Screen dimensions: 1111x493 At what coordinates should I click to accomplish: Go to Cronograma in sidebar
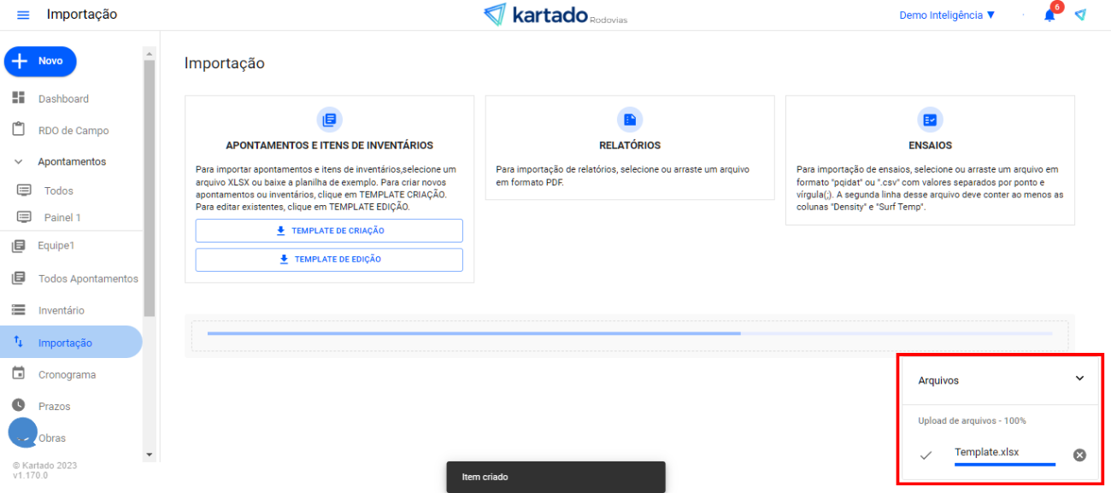(67, 375)
